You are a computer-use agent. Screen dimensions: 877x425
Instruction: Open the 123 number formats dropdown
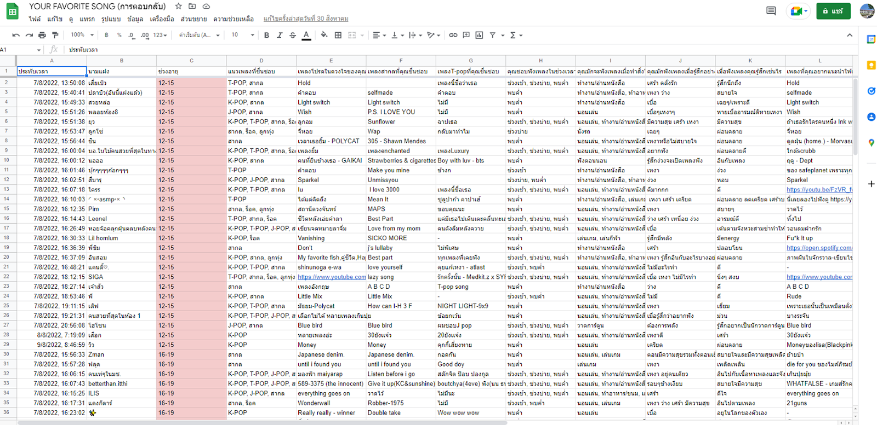pyautogui.click(x=160, y=35)
